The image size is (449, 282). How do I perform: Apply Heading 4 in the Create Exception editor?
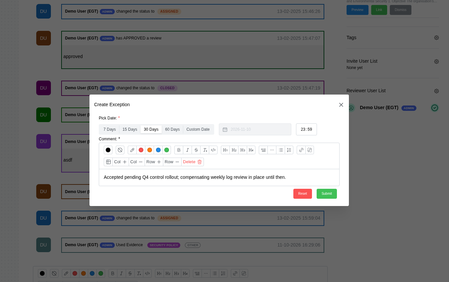(251, 150)
